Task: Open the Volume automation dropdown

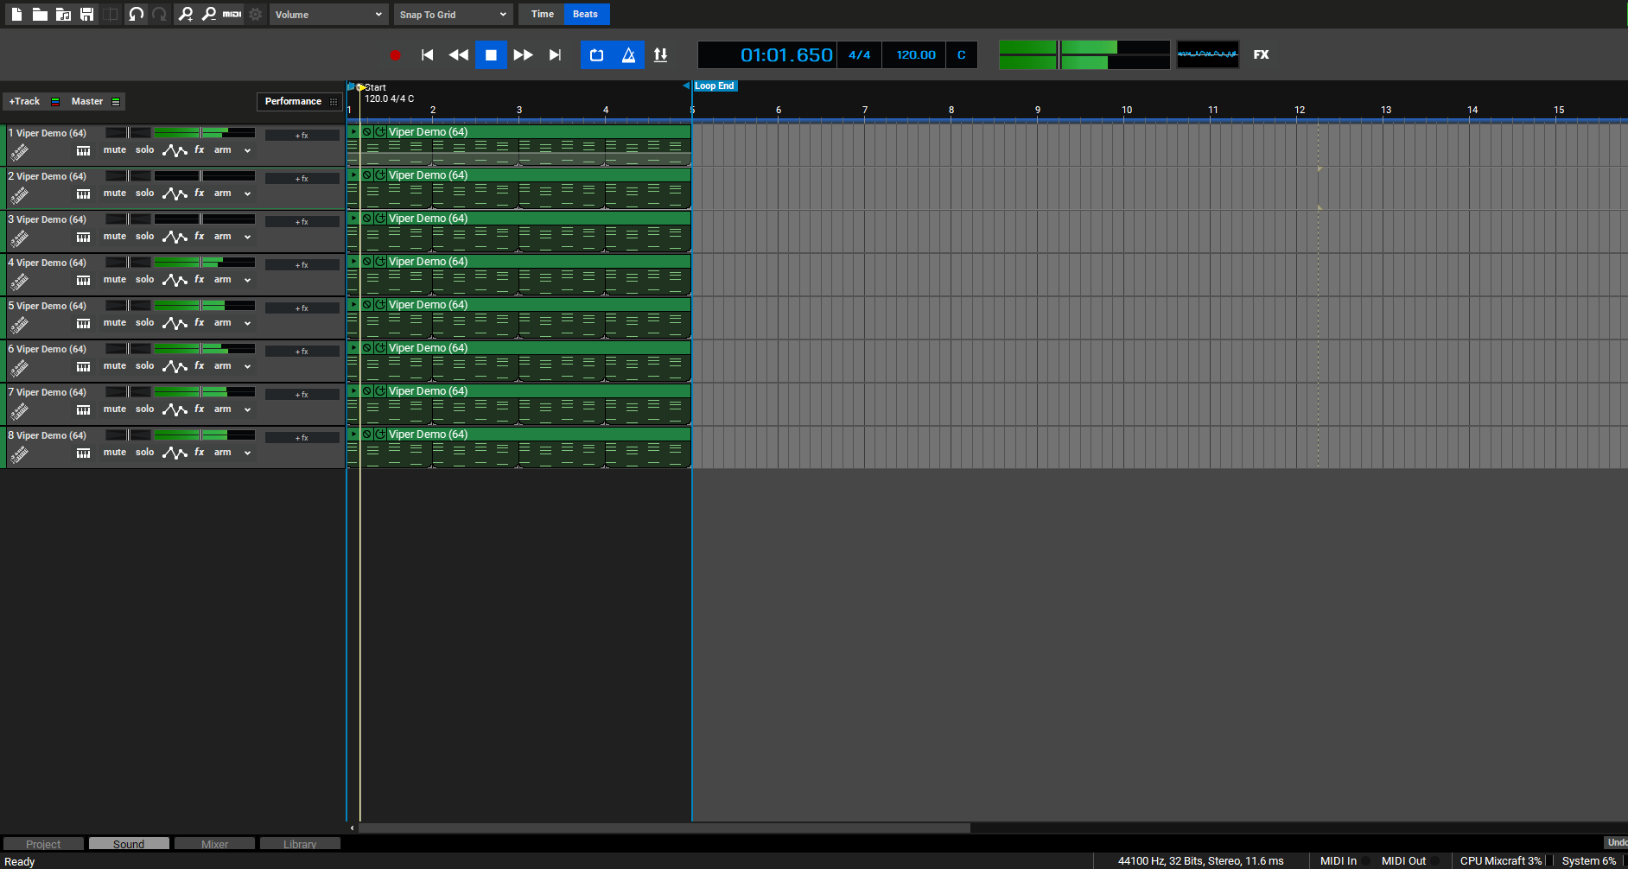Action: point(328,15)
